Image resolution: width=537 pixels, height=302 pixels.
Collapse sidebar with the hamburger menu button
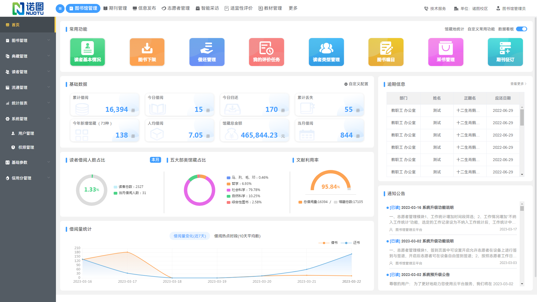(60, 8)
